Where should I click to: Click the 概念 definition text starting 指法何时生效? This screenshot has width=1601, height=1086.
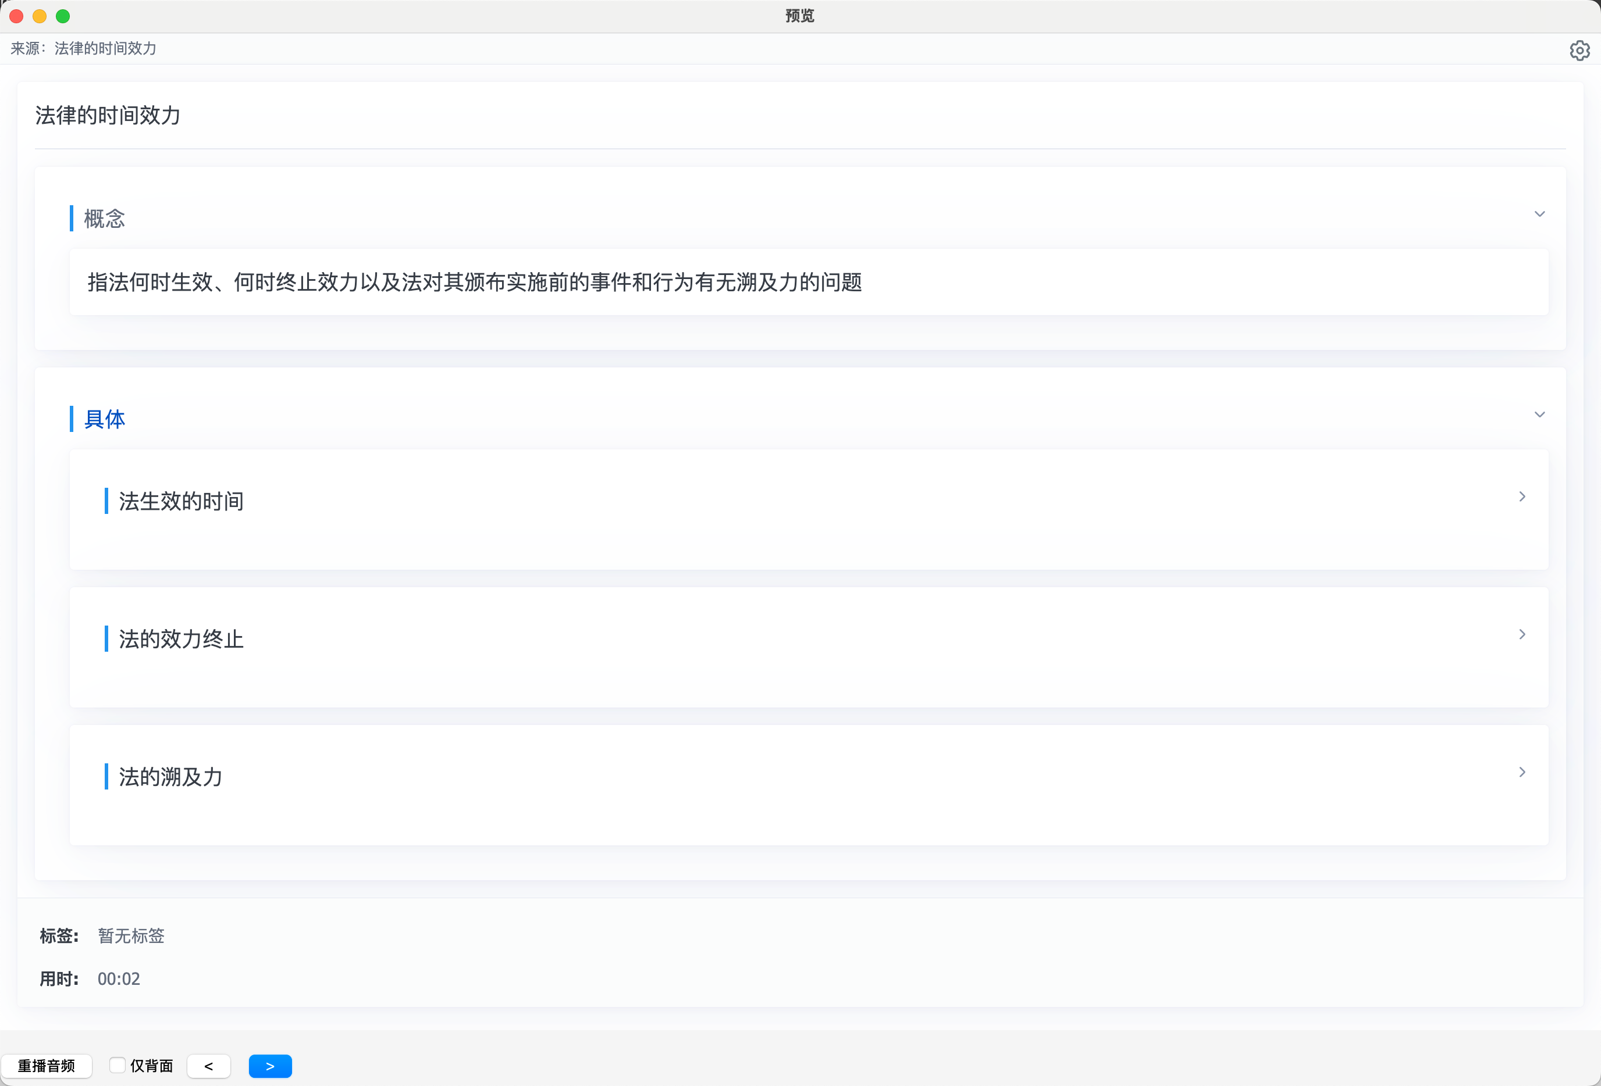point(475,283)
